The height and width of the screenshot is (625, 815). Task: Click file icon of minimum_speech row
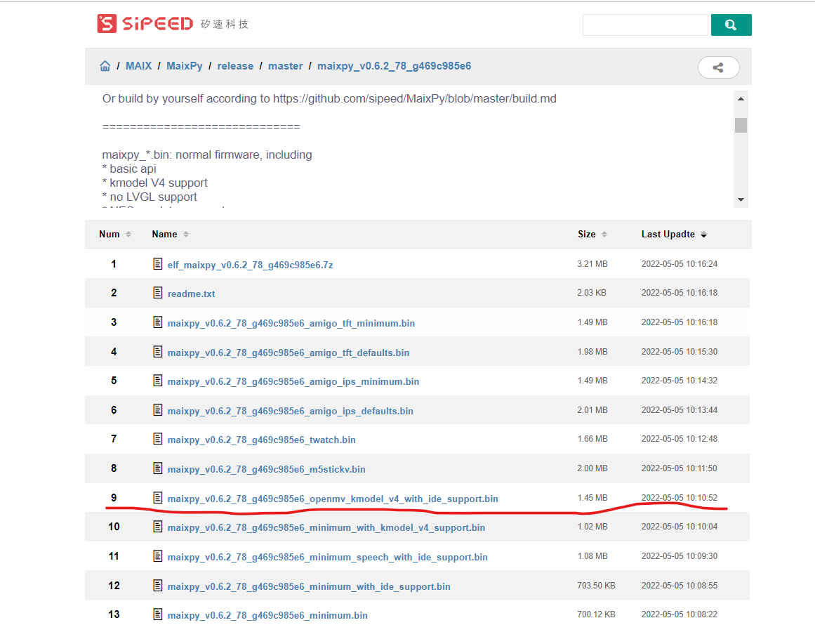(x=158, y=556)
